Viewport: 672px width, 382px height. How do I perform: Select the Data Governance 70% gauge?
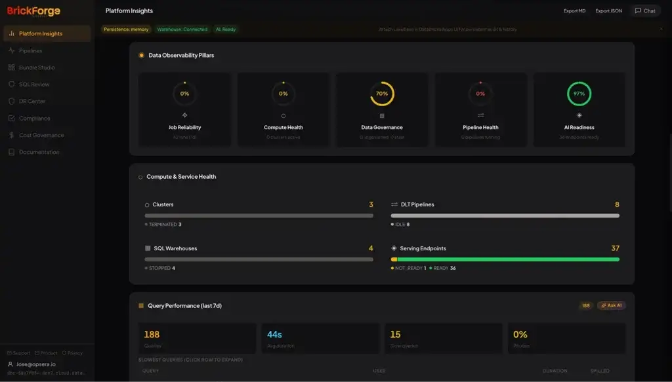pos(382,94)
